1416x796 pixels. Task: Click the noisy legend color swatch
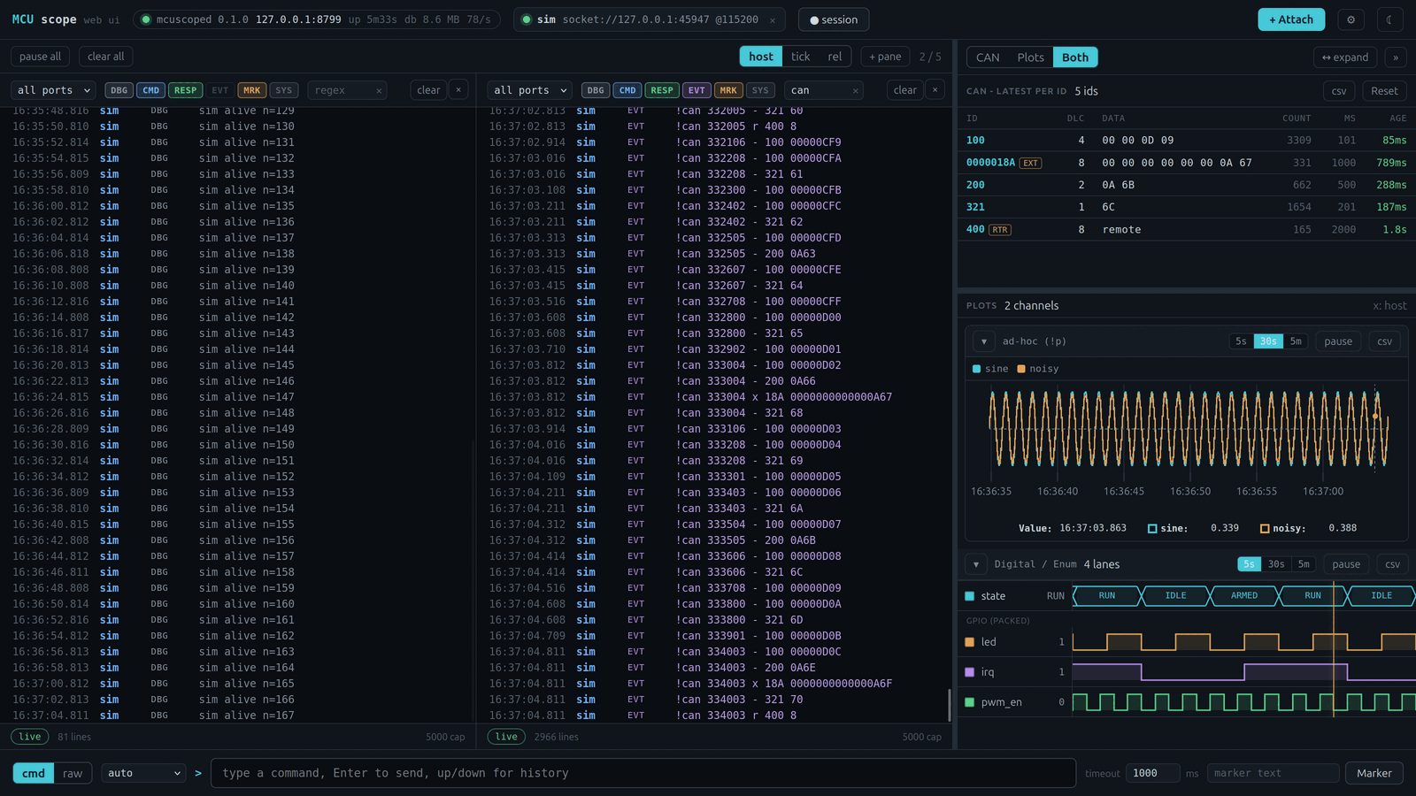tap(1021, 369)
